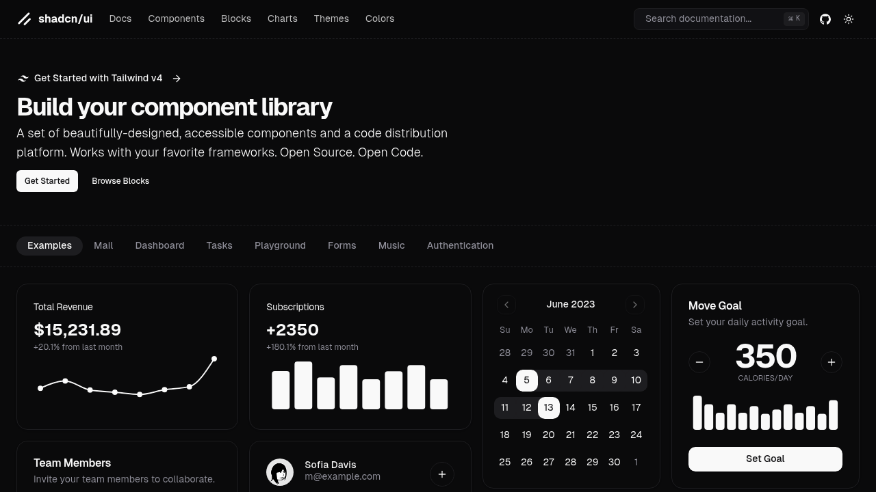Screen dimensions: 876x492
Task: Click the shadcn/ui logo icon
Action: [x=25, y=19]
